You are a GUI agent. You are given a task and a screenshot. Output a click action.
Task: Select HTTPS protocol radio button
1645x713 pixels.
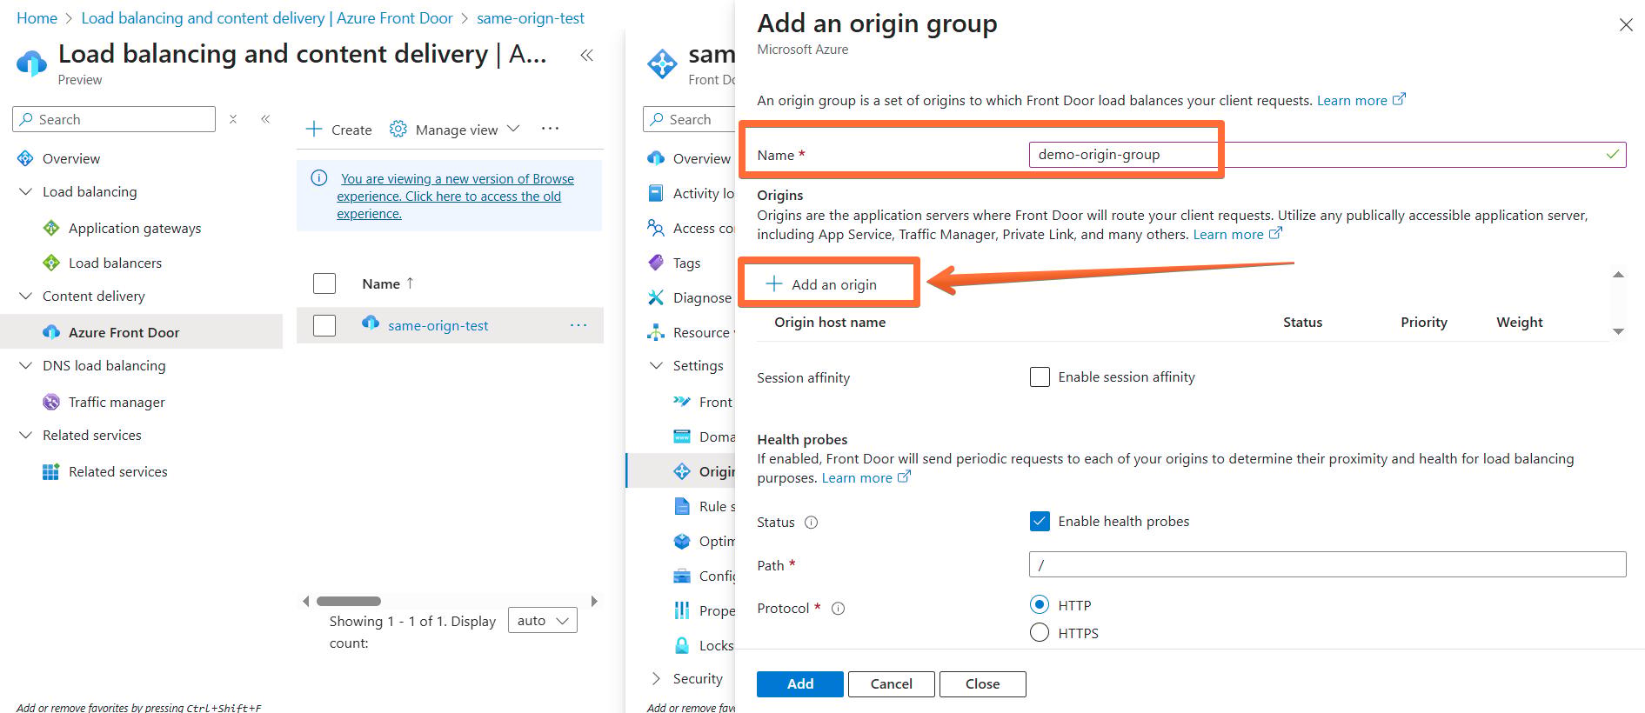click(1040, 632)
